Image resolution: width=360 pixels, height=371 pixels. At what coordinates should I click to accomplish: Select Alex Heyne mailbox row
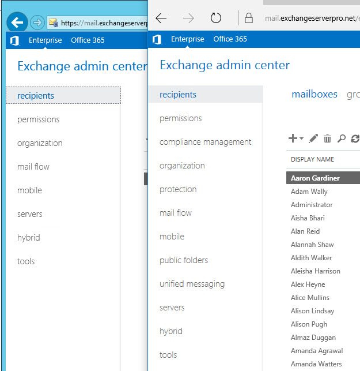point(323,284)
